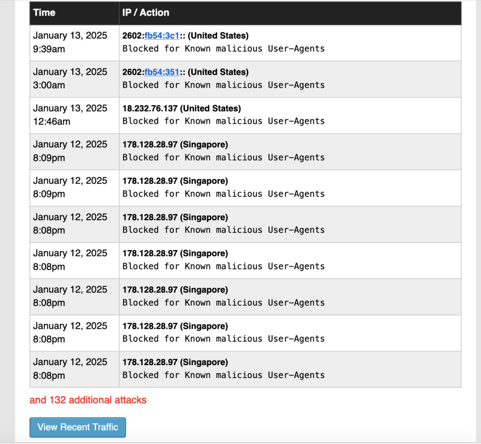Select the 18.232.76.137 IP address text
Image resolution: width=481 pixels, height=444 pixels.
150,108
